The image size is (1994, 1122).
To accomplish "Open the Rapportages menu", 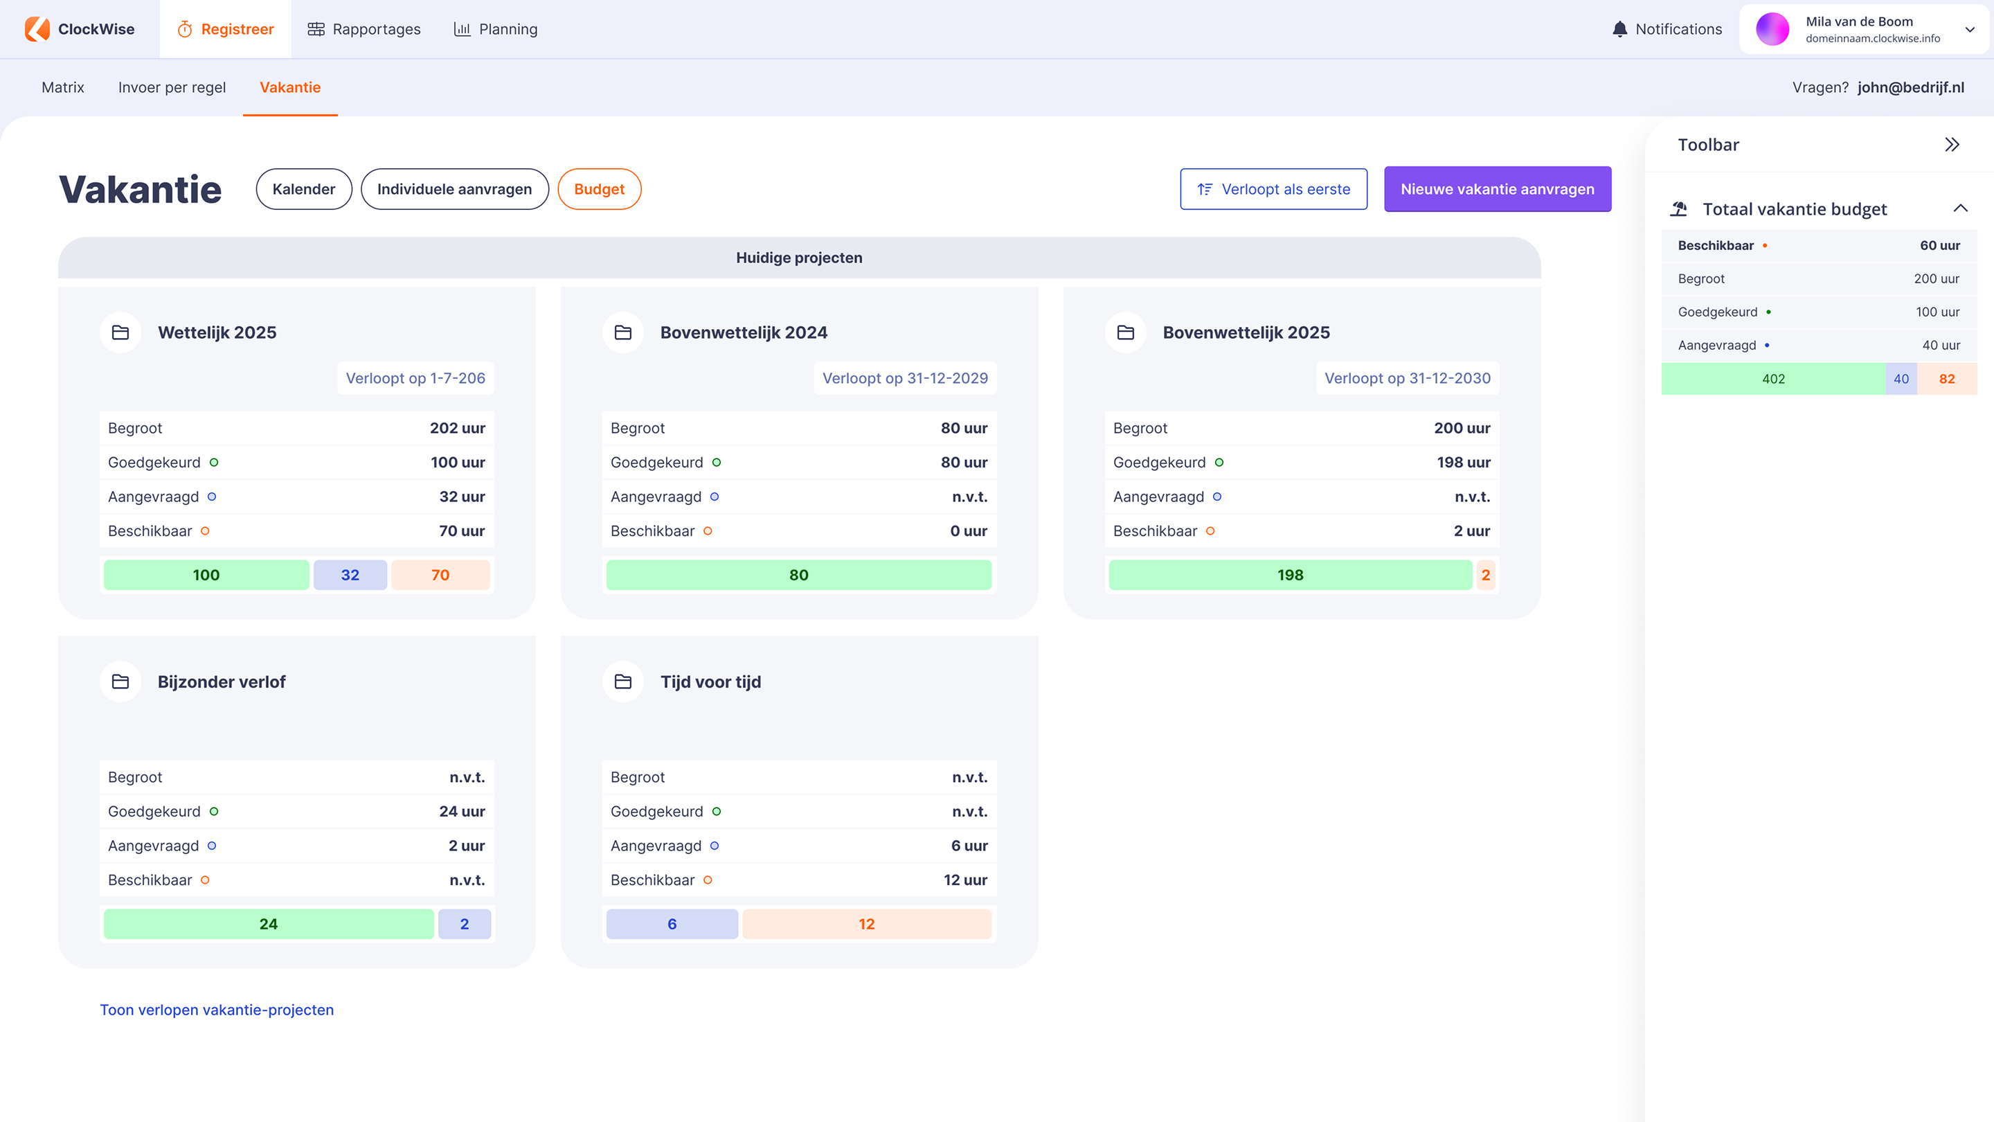I will (363, 28).
